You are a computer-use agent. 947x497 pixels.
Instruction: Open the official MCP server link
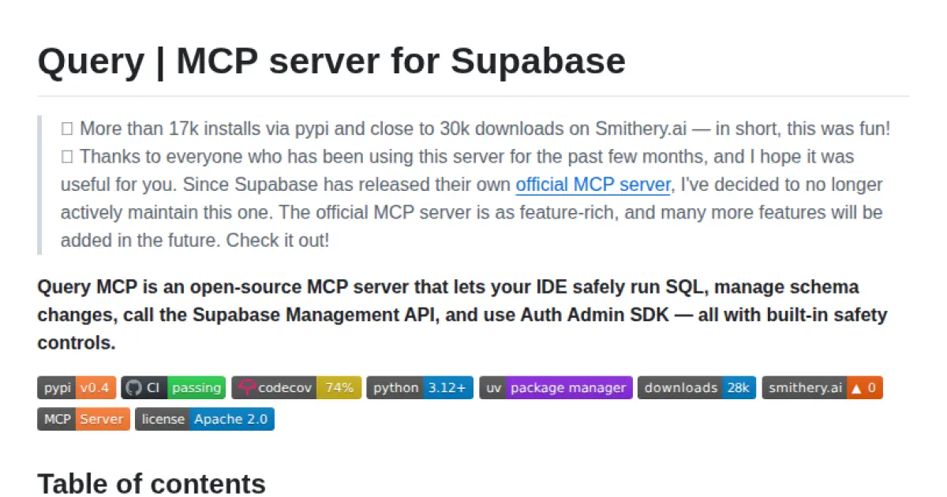point(593,184)
